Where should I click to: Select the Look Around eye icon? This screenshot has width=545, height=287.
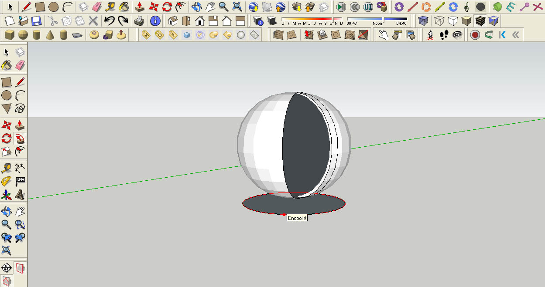coord(457,35)
